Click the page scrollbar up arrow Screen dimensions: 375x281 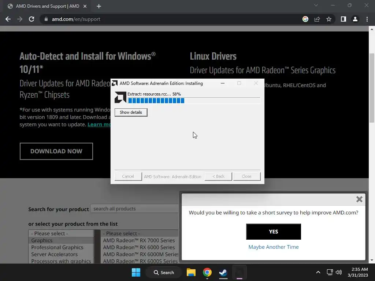click(372, 29)
